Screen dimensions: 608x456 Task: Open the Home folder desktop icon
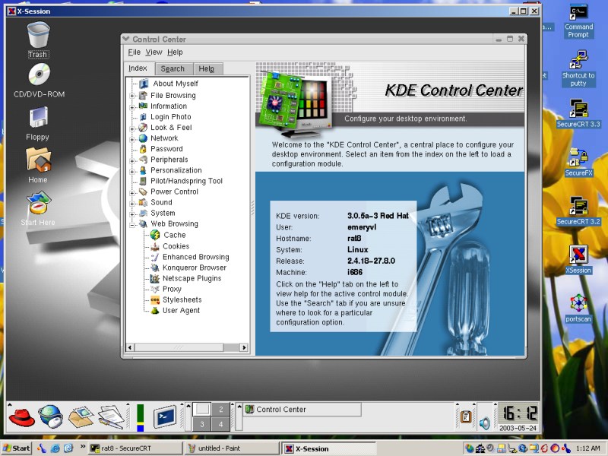pyautogui.click(x=38, y=162)
